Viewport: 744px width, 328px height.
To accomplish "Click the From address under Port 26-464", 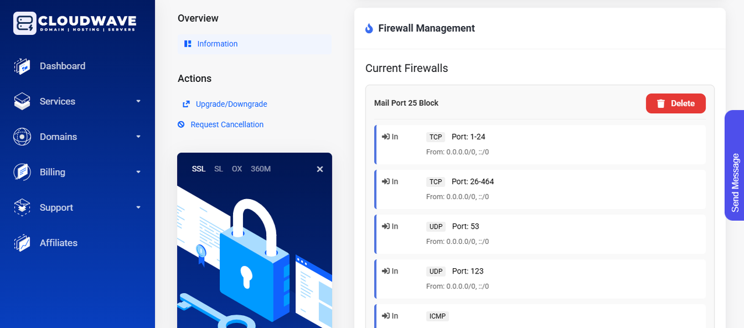I will [457, 197].
